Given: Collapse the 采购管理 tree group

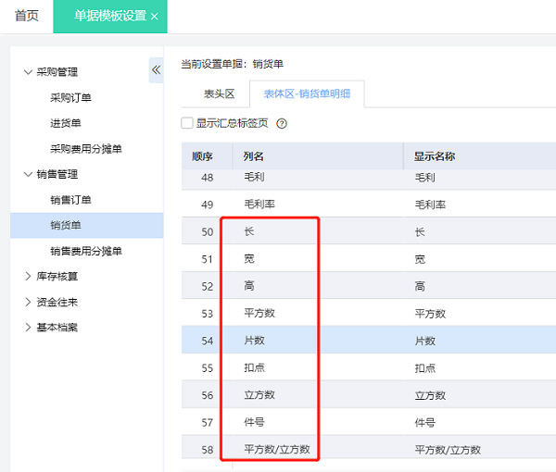Looking at the screenshot, I should (x=28, y=72).
